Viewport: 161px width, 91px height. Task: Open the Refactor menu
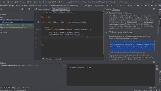coord(29,2)
